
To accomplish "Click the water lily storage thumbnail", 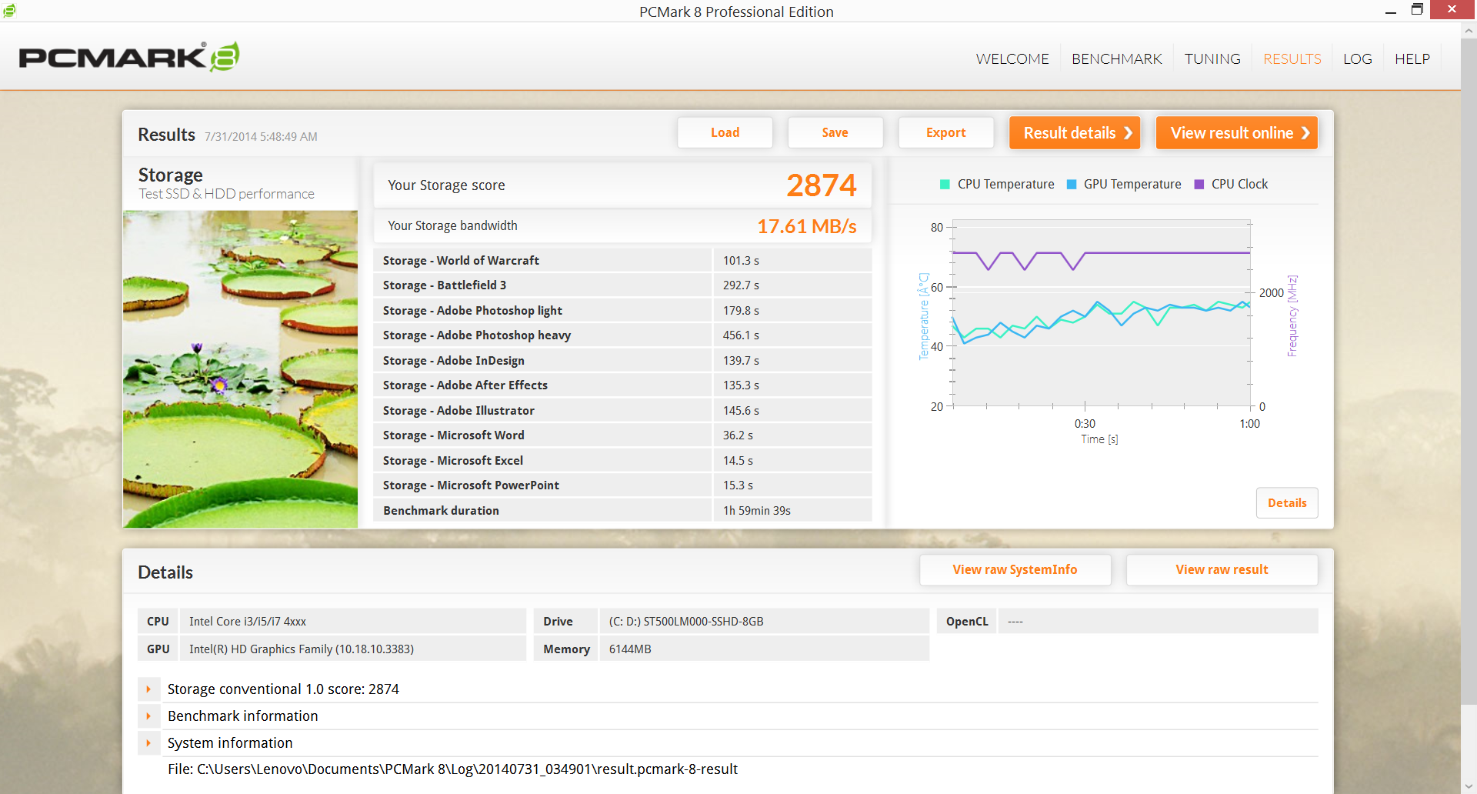I will (240, 369).
